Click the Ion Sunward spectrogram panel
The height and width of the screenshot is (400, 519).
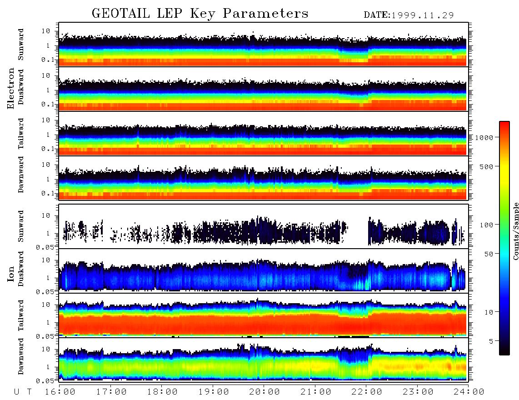click(264, 226)
